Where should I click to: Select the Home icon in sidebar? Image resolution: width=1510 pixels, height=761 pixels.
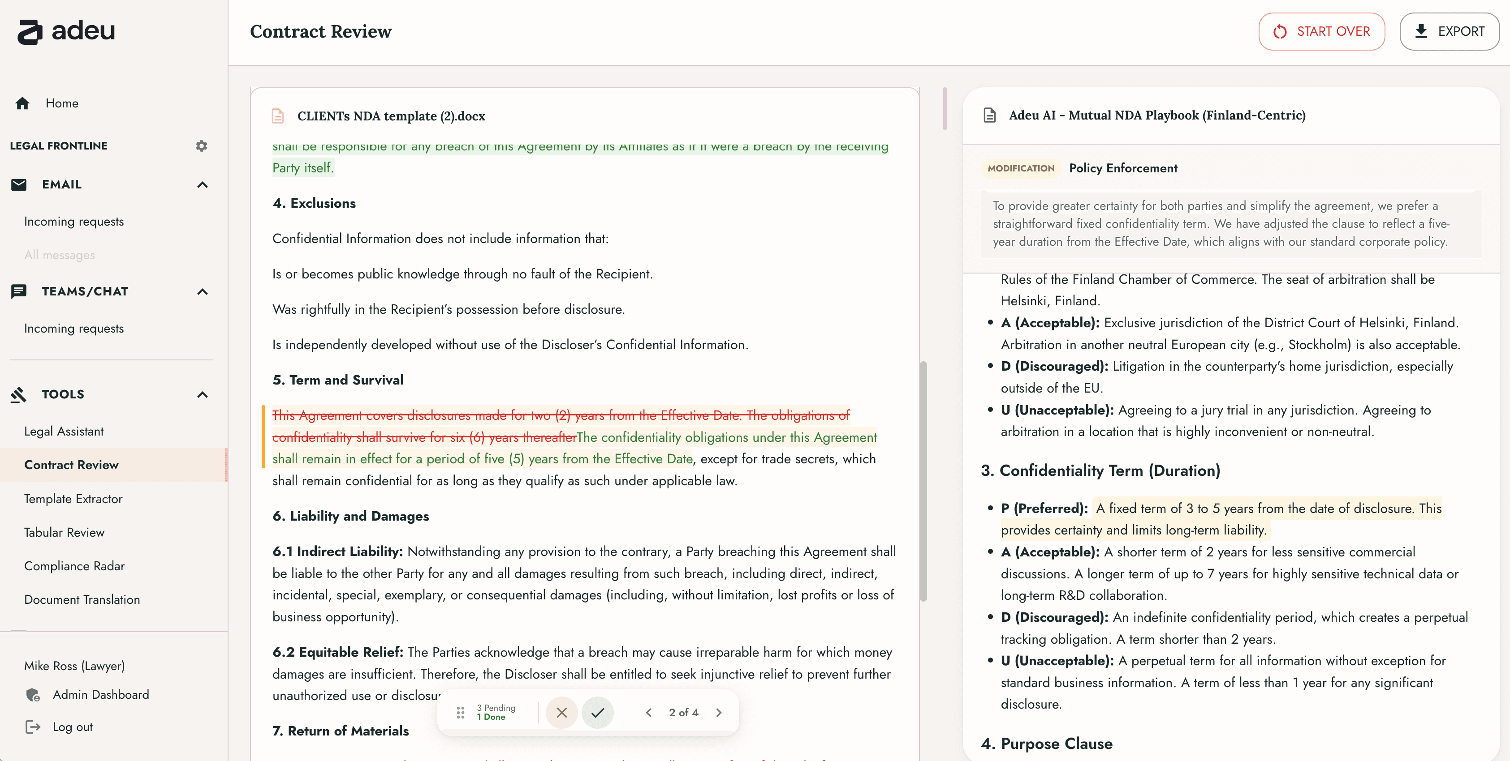click(x=23, y=103)
